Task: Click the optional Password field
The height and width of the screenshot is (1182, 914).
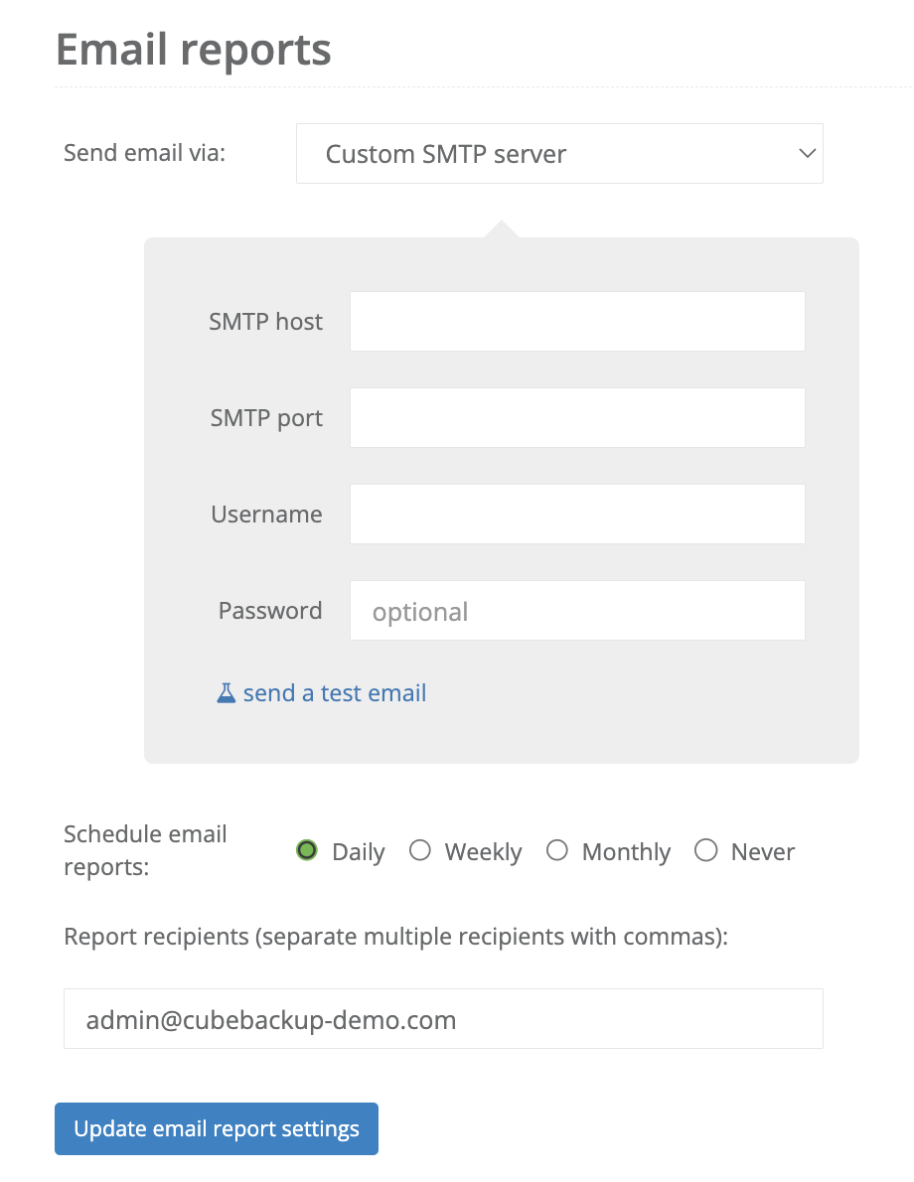Action: tap(576, 610)
